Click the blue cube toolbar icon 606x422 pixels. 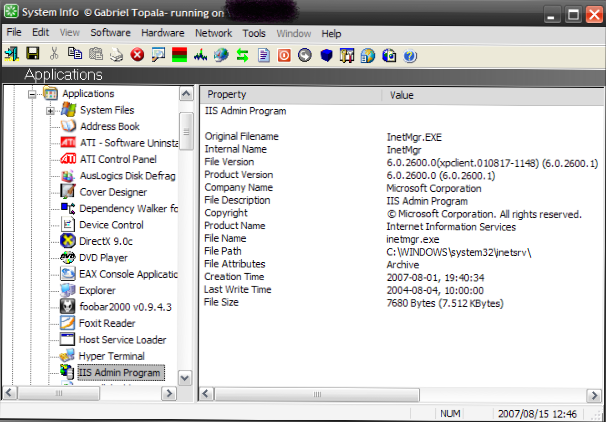coord(326,56)
